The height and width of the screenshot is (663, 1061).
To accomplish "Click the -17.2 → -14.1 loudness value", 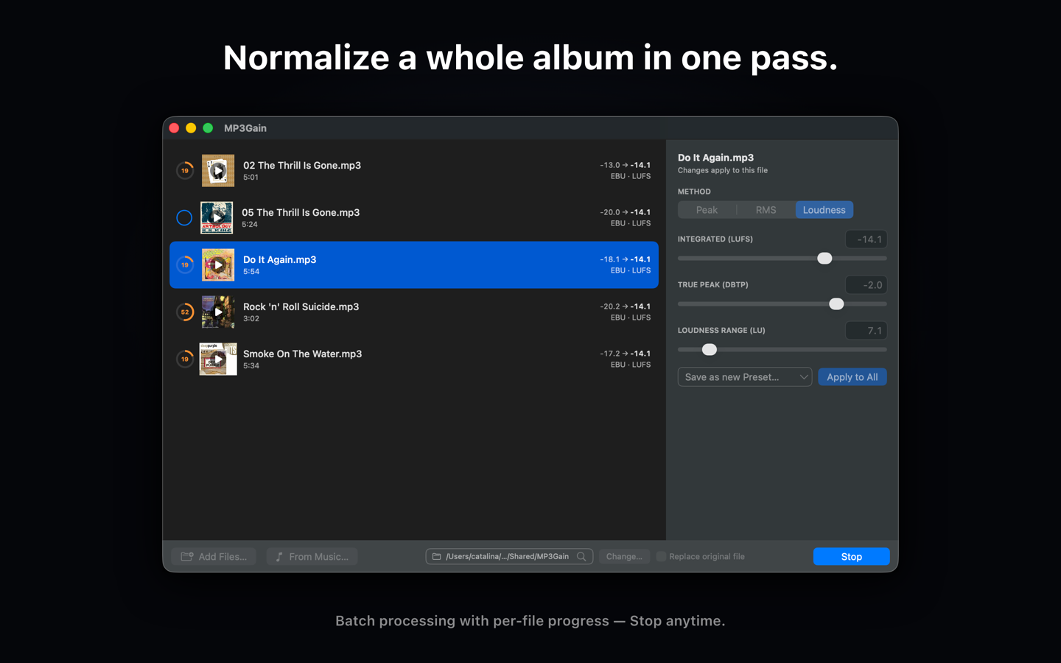I will point(626,354).
